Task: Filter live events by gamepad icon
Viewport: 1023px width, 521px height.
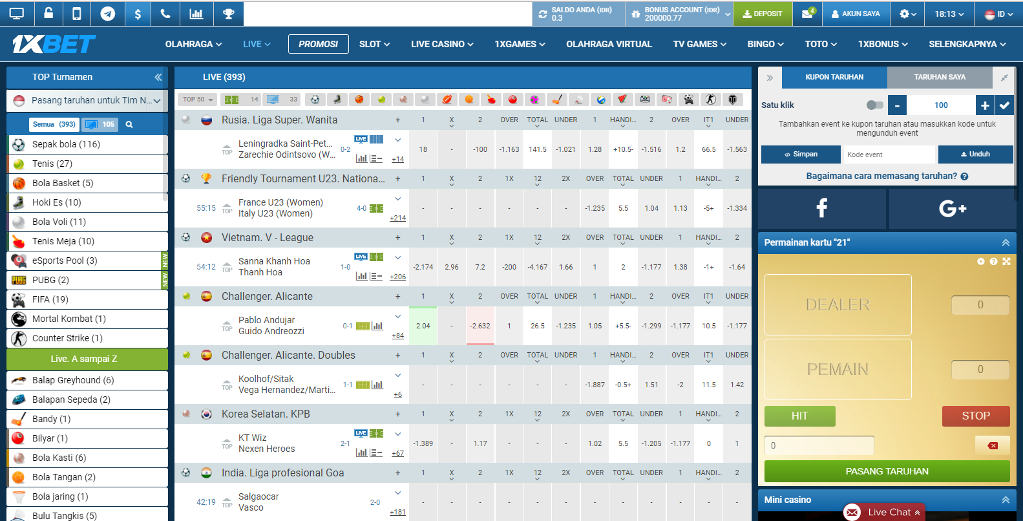Action: tap(645, 100)
